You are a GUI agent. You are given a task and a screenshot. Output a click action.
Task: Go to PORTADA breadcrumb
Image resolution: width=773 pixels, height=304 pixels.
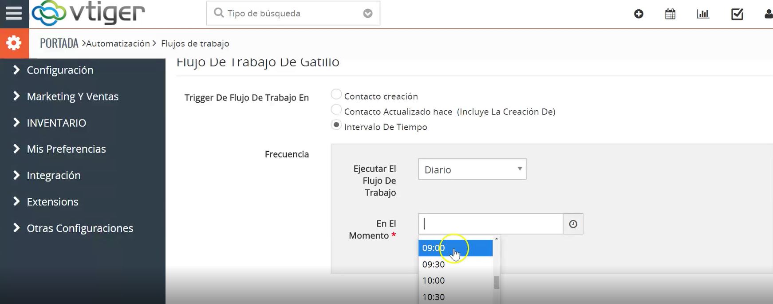pos(59,43)
